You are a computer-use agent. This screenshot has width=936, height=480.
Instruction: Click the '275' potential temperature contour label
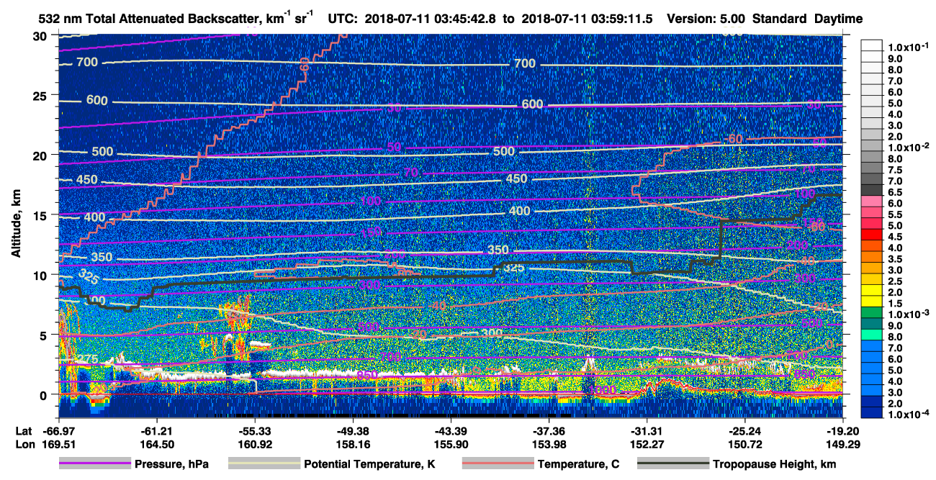click(x=86, y=360)
